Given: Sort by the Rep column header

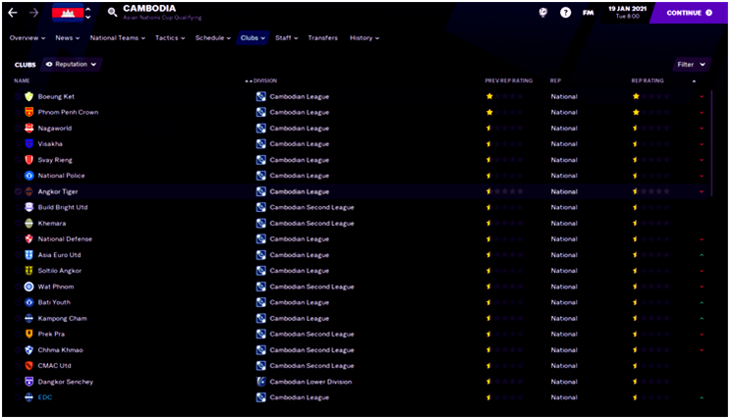Looking at the screenshot, I should click(555, 80).
